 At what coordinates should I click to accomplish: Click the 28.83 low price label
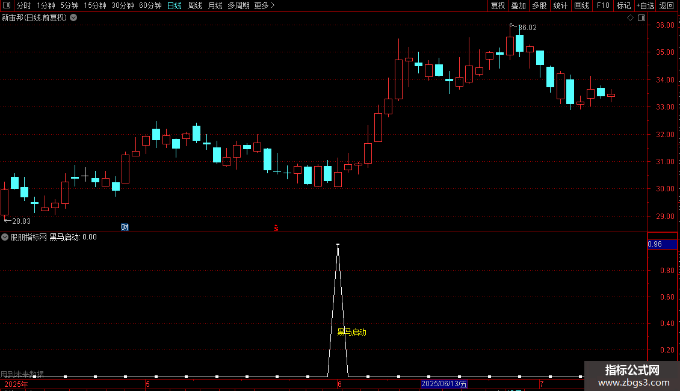(21, 221)
